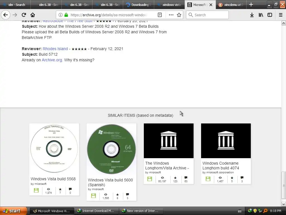Toggle the sidebar view
286x215 pixels.
point(270,15)
